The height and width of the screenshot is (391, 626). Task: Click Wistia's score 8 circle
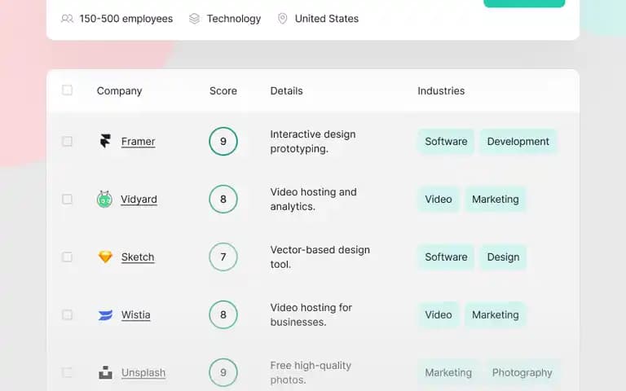tap(223, 314)
